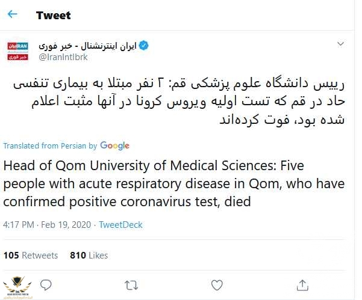Screen dimensions: 362x300
Task: Open the Iran International profile avatar
Action: (x=18, y=52)
